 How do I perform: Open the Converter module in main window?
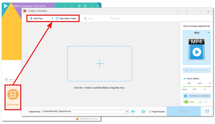point(13,97)
